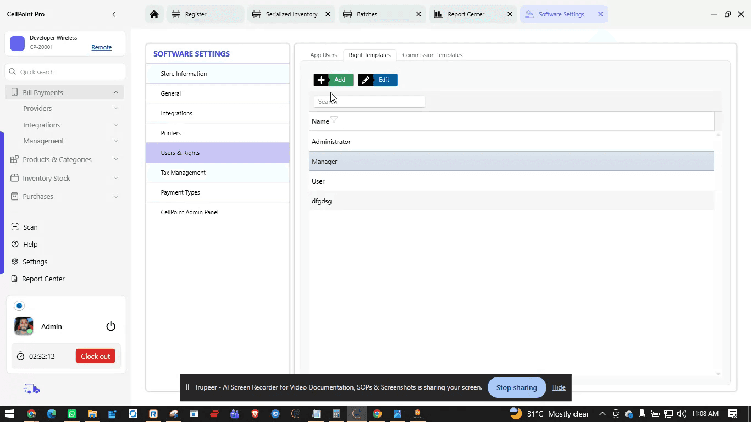Click the Admin profile picture
Screen dimensions: 751x422
24,326
